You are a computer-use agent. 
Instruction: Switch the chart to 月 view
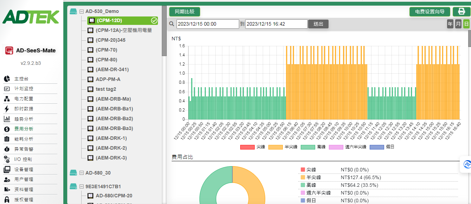point(458,24)
